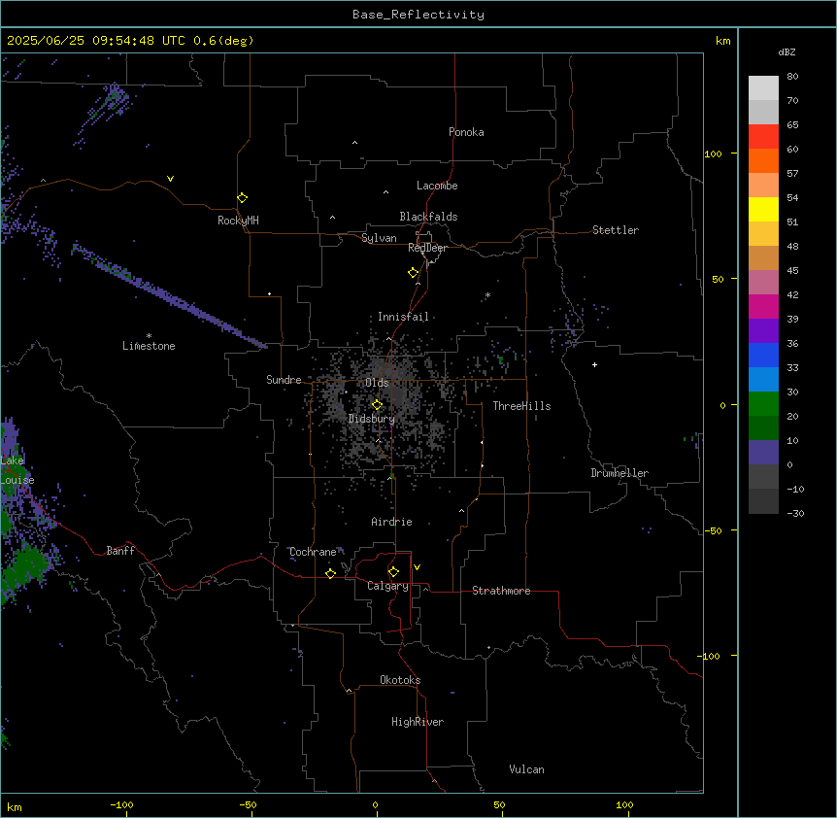Click the 39 dBZ purple legend swatch
The height and width of the screenshot is (818, 837).
pyautogui.click(x=763, y=331)
